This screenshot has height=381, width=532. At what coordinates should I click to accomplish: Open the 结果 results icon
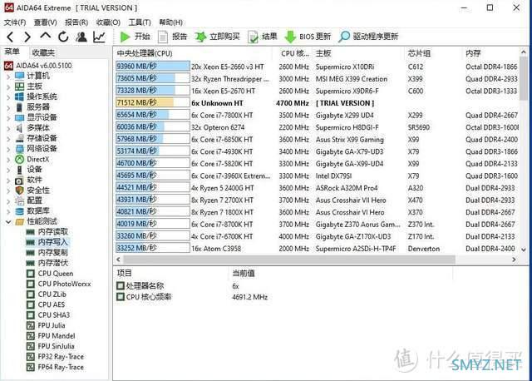253,37
